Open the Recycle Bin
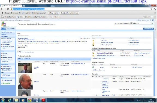Viewport: 157px width, 103px height. (7, 83)
